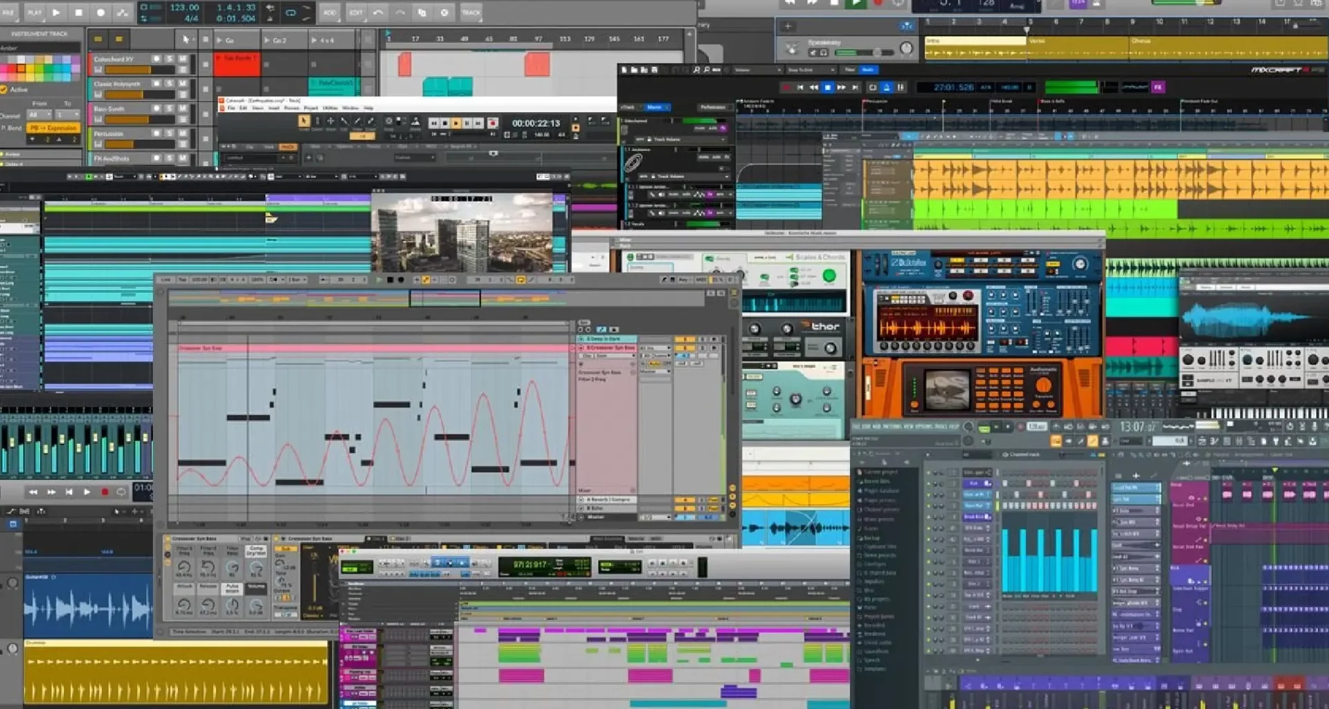This screenshot has width=1329, height=709.
Task: Click the Master tab in Mixcraft track panel
Action: [658, 107]
